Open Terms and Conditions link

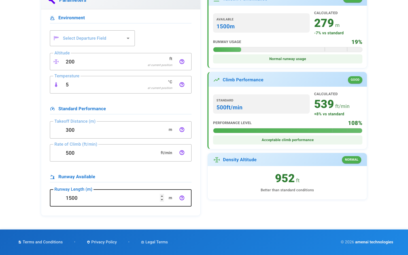coord(42,242)
